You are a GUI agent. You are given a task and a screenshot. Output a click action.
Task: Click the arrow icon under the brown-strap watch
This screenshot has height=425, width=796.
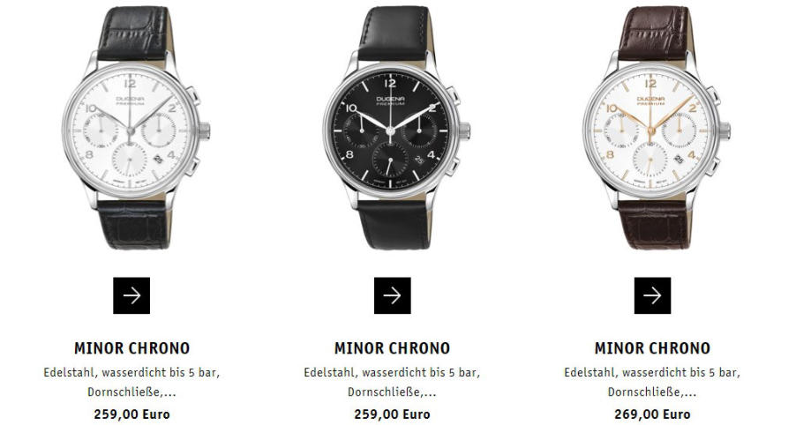(x=652, y=295)
